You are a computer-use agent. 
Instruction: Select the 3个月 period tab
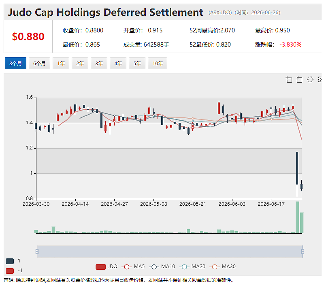tap(16, 63)
